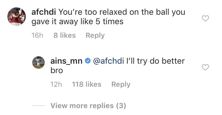
Task: Click the line beside View more replies
Action: (38, 105)
